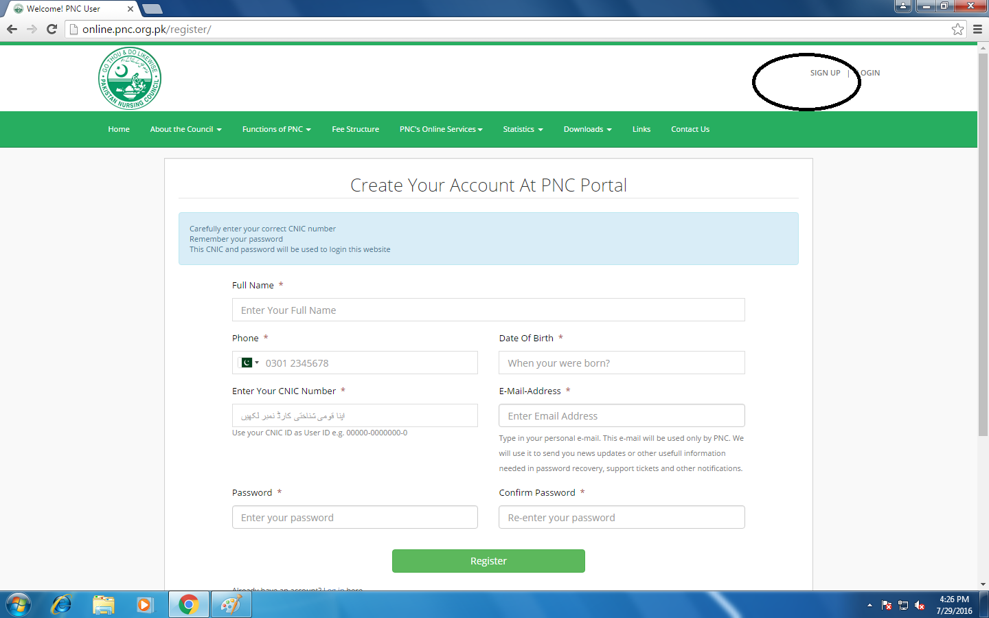The image size is (989, 618).
Task: Click the 'Create Your Account At PNC Portal' heading
Action: click(x=488, y=185)
